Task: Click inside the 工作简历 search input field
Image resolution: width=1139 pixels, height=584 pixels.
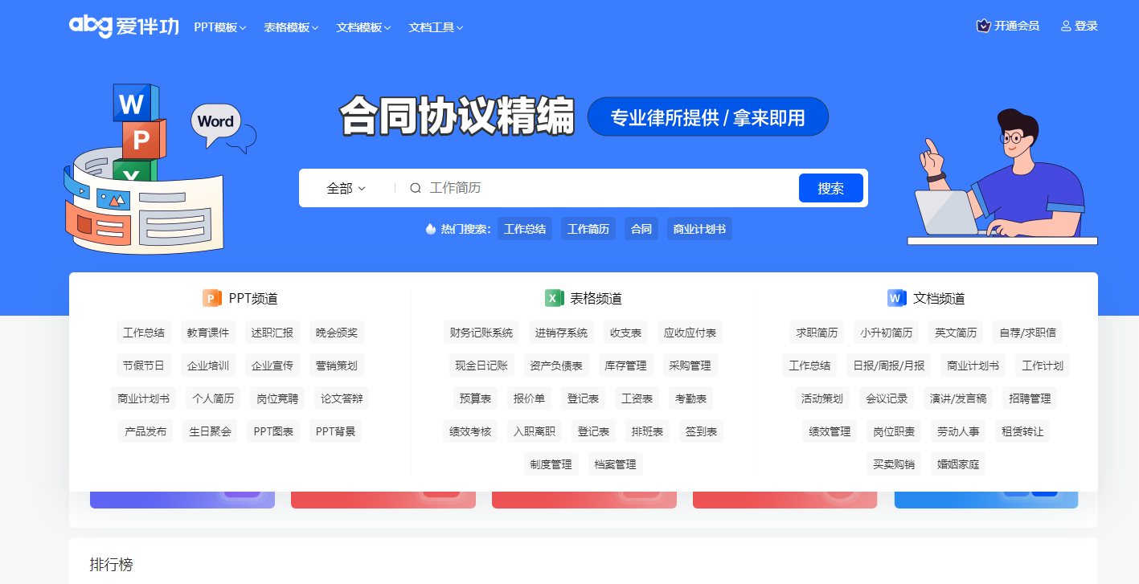Action: [x=563, y=187]
